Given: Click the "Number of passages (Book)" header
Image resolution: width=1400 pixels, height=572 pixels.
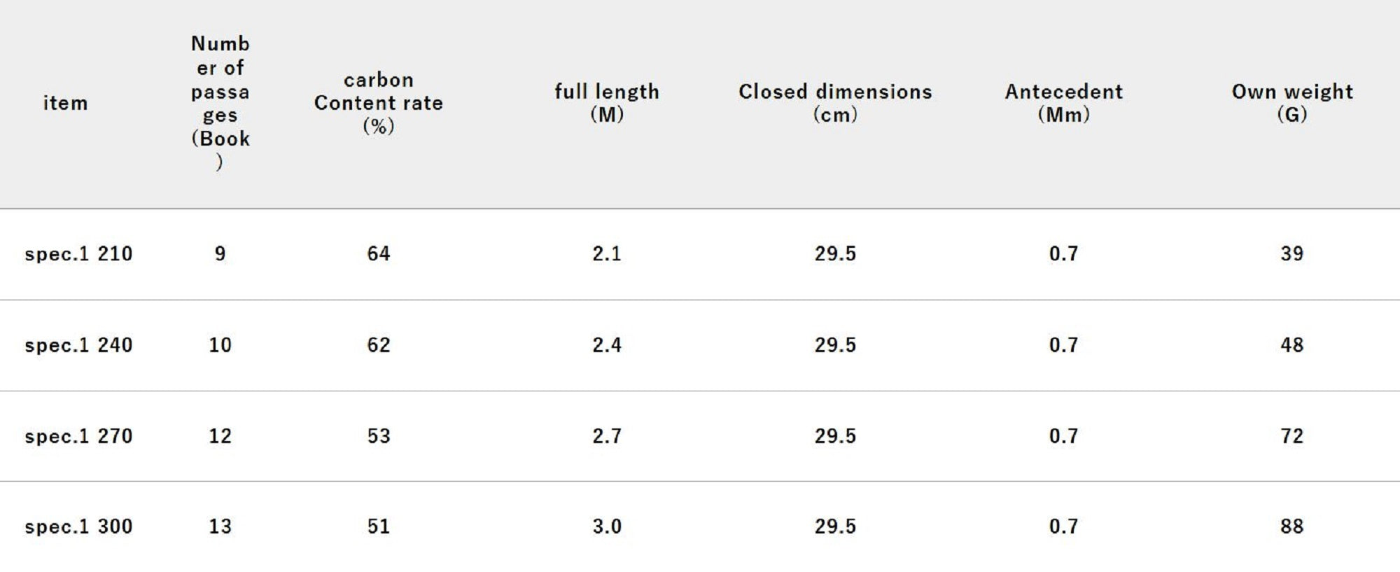Looking at the screenshot, I should click(x=220, y=102).
